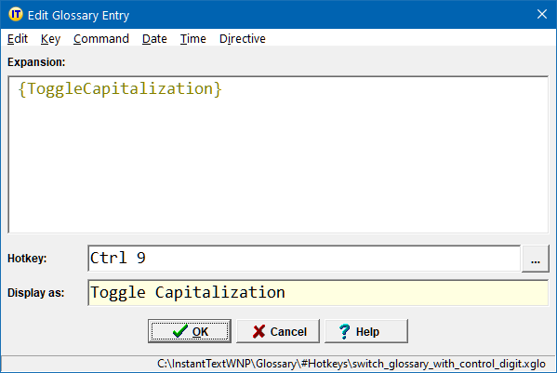Open hotkey picker with ellipsis button
The image size is (557, 373).
click(536, 259)
